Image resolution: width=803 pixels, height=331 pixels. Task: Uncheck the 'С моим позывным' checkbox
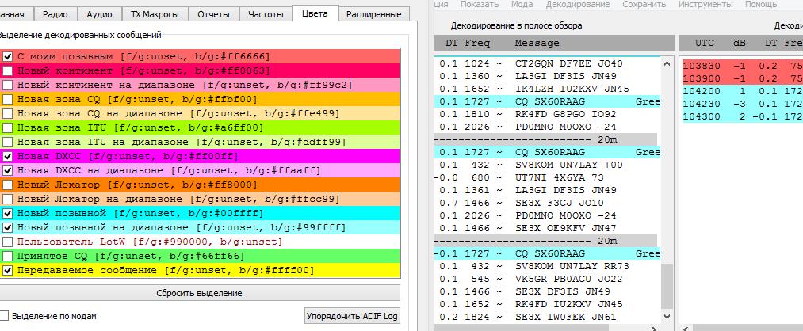point(8,57)
